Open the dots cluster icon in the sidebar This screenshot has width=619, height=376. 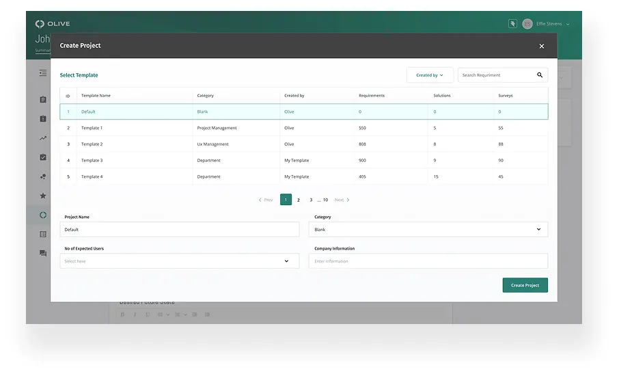43,176
